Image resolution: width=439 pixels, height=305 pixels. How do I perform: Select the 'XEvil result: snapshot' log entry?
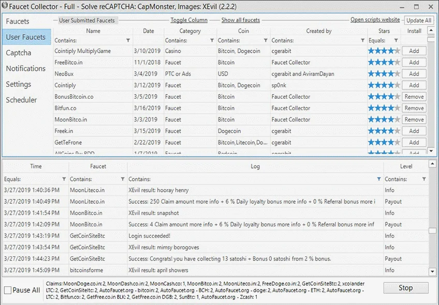[x=154, y=213]
